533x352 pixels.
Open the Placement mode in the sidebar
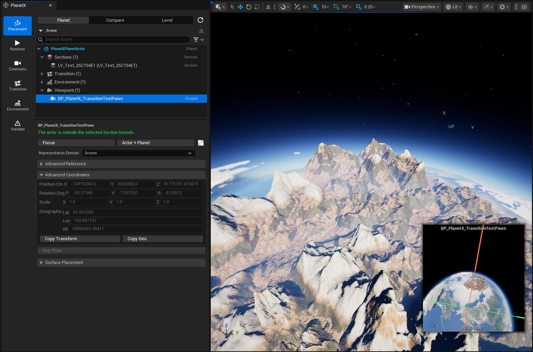(x=18, y=26)
